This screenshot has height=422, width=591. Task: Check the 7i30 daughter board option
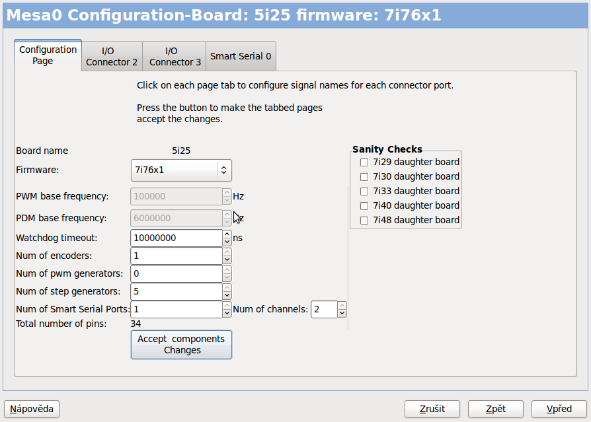(364, 176)
